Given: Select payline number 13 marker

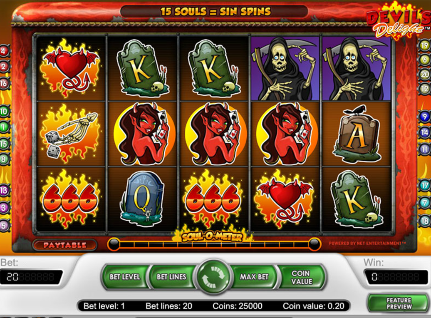Looking at the screenshot, I should [x=4, y=190].
